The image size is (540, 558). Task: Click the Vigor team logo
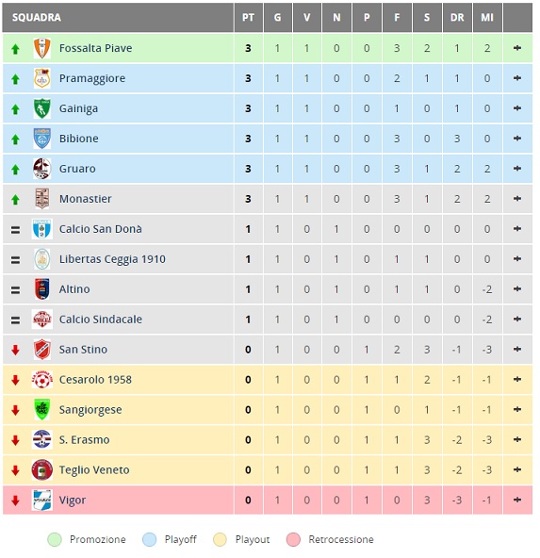[42, 500]
